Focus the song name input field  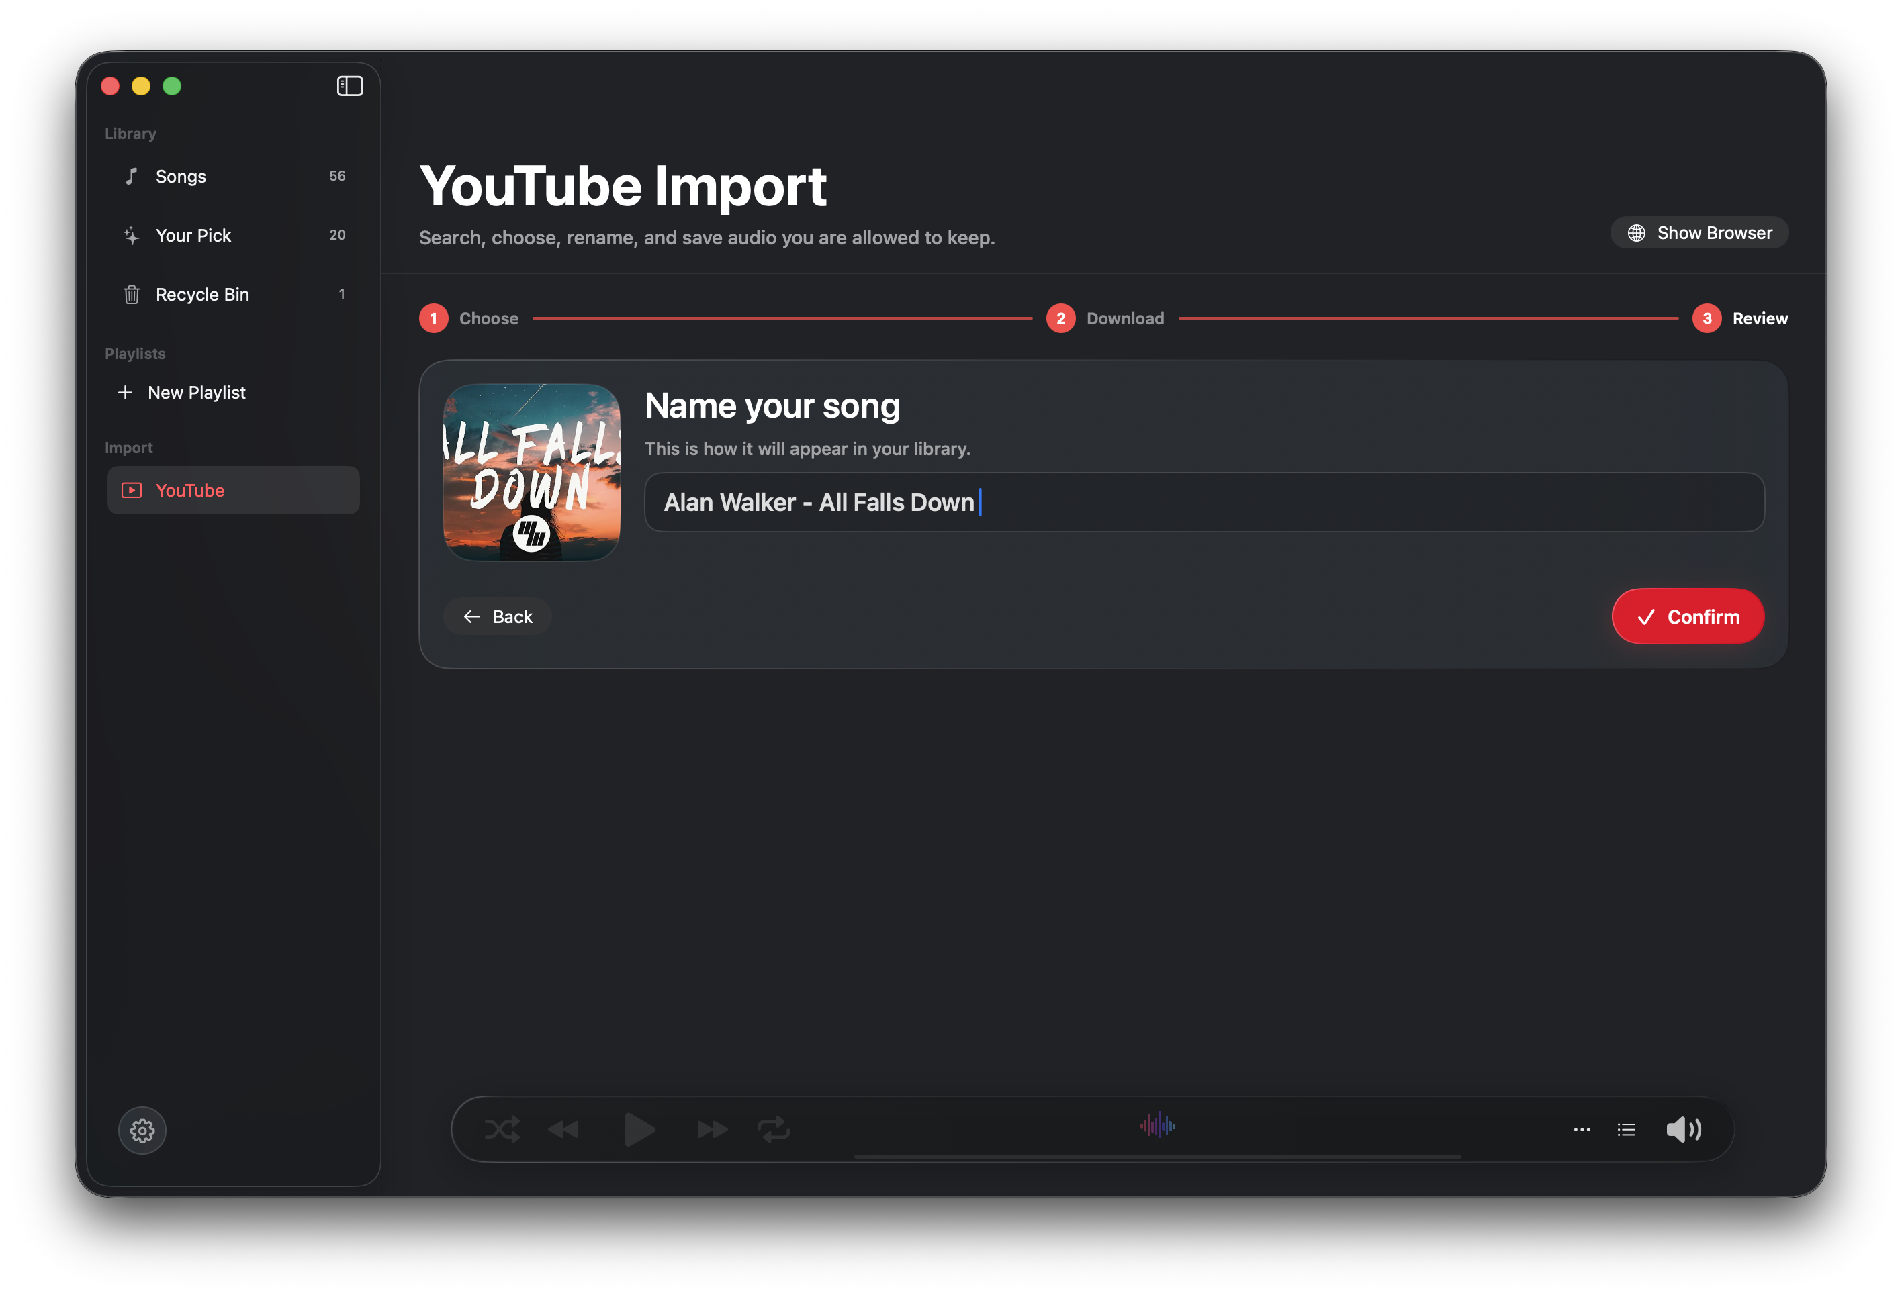[1204, 501]
